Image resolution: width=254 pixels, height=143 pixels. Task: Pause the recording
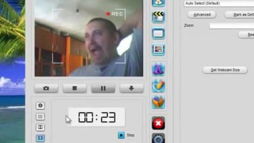pos(103,88)
